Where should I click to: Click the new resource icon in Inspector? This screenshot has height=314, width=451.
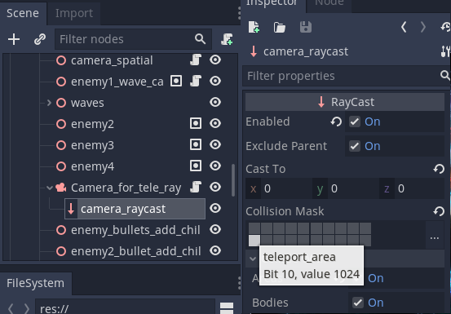(254, 27)
